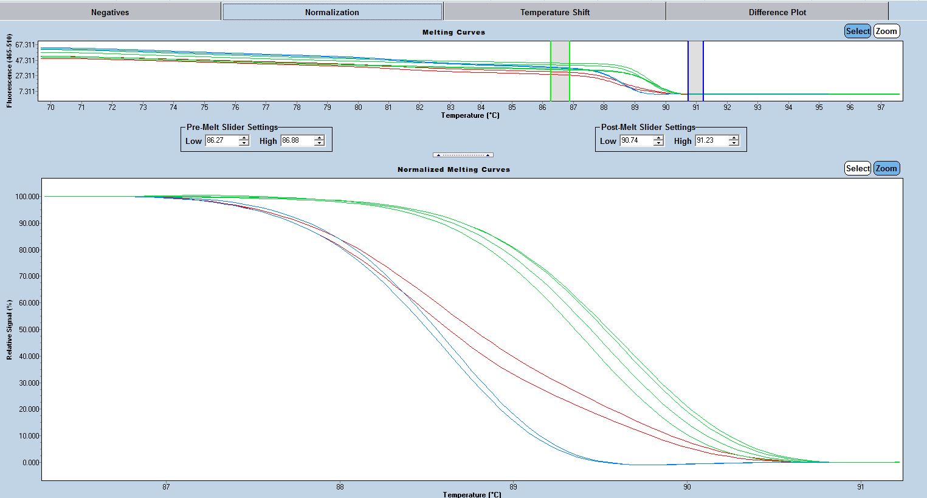The height and width of the screenshot is (498, 927).
Task: Enable Zoom mode on Melting Curves chart
Action: pos(886,31)
